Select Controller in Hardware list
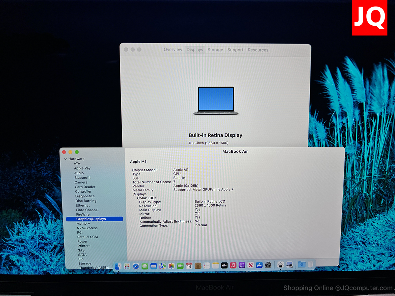The height and width of the screenshot is (296, 395). 83,191
